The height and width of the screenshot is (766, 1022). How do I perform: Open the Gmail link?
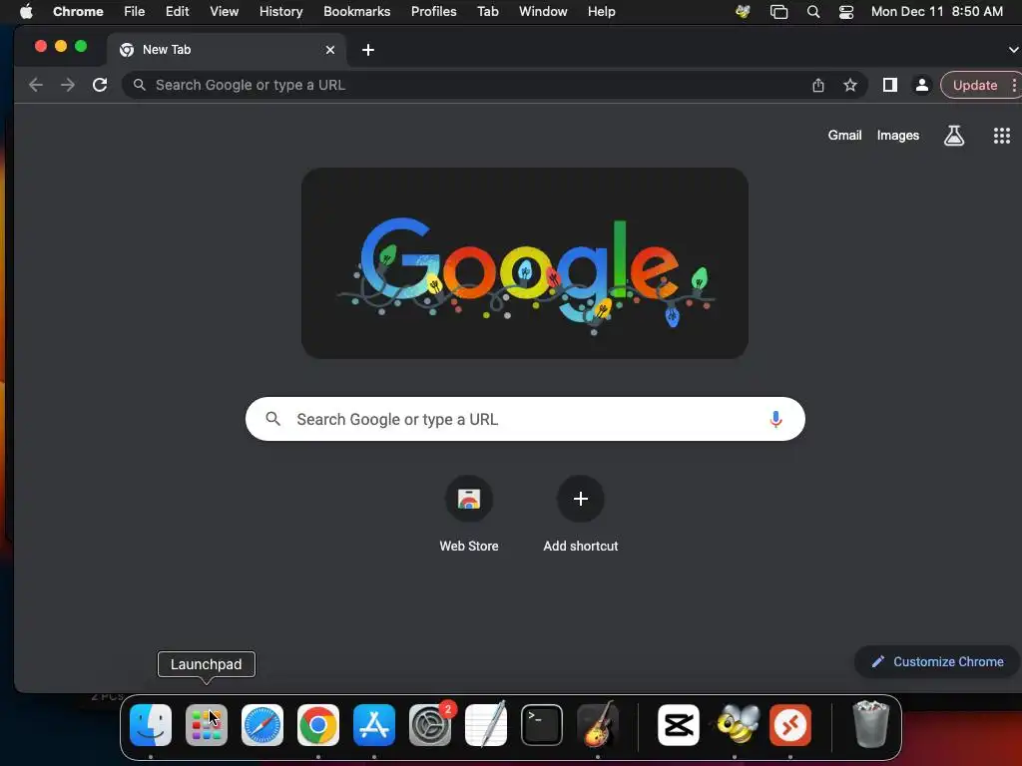tap(844, 135)
